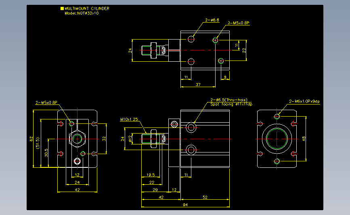Click the 48 dimension value

pyautogui.click(x=304, y=138)
